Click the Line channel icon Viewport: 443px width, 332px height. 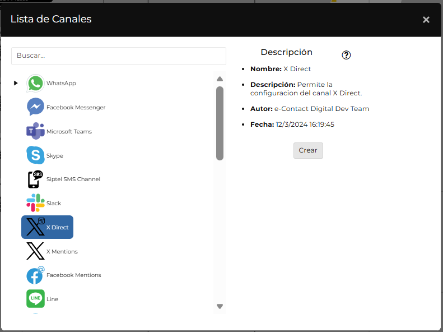click(x=35, y=298)
